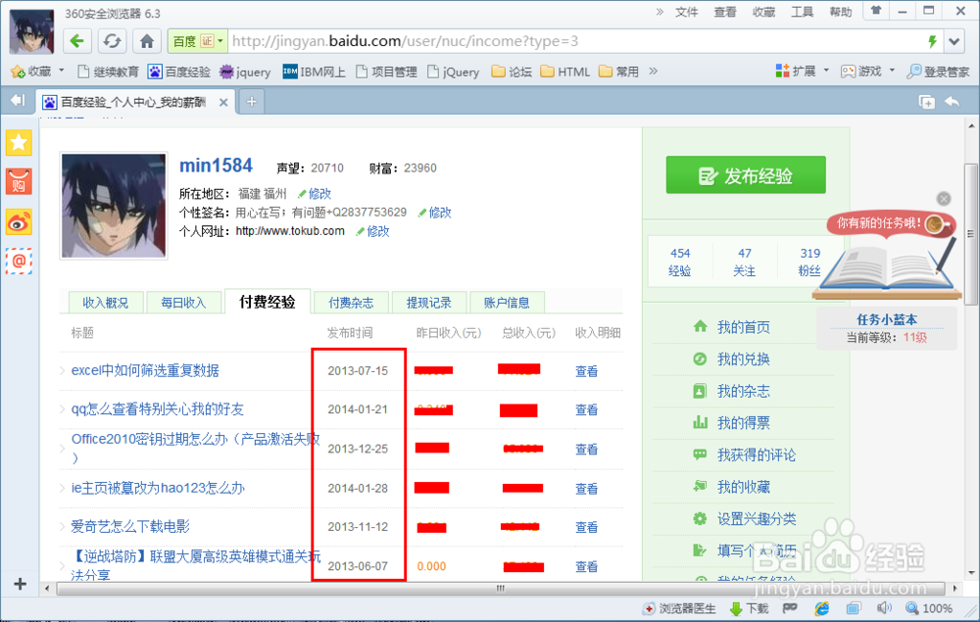Expand the 收藏 dropdown arrow
980x622 pixels.
coord(61,71)
